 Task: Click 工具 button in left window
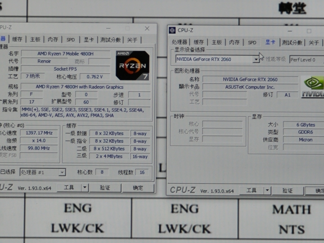(69, 187)
